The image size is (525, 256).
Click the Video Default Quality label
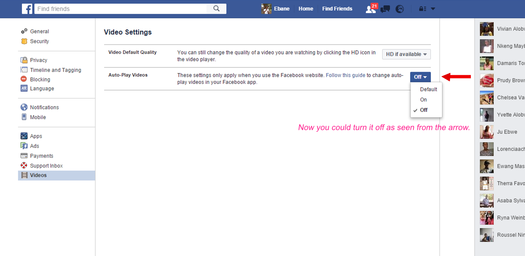click(x=133, y=52)
